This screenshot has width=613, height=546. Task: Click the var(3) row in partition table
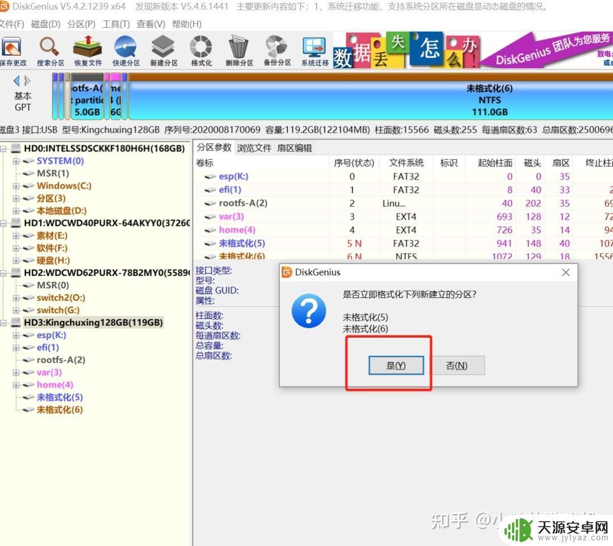coord(402,216)
